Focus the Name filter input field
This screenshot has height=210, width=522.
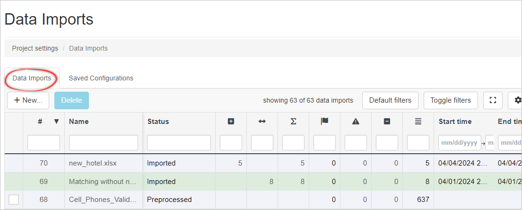(104, 142)
